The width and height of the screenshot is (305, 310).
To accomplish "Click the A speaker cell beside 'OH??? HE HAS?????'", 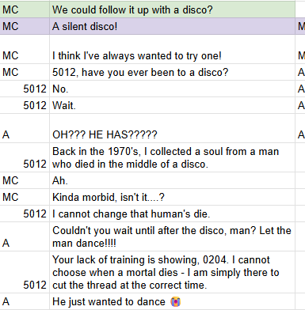I will tap(25, 128).
